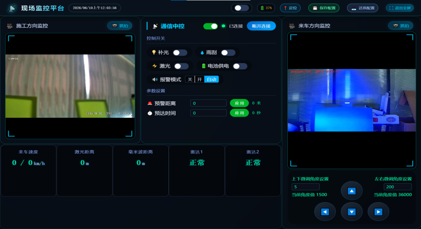Click the 激光距离 value readout
The width and height of the screenshot is (421, 229).
click(85, 163)
